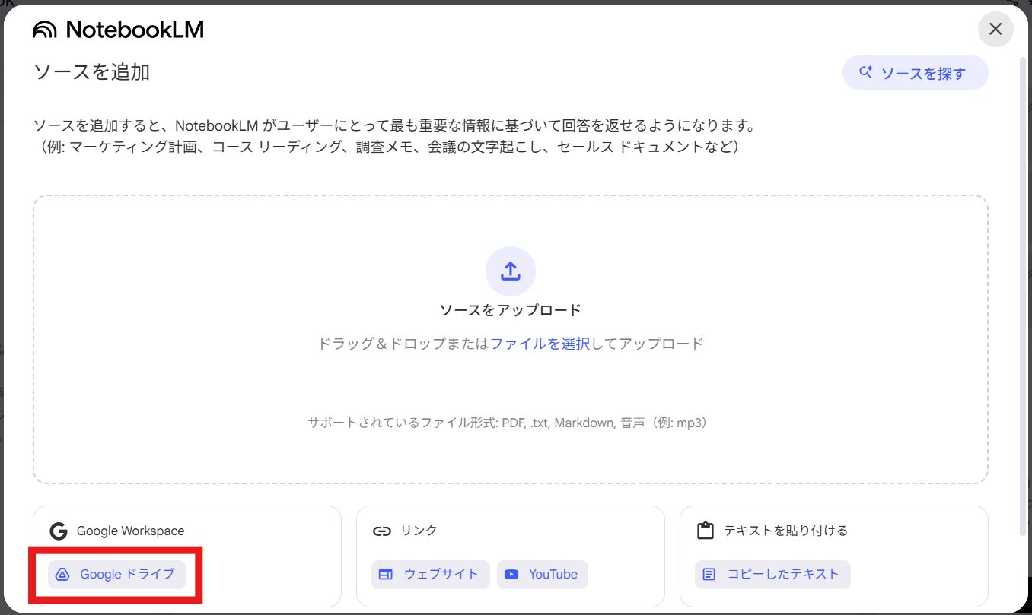The width and height of the screenshot is (1032, 615).
Task: Open ソースを探す to discover sources
Action: 915,71
